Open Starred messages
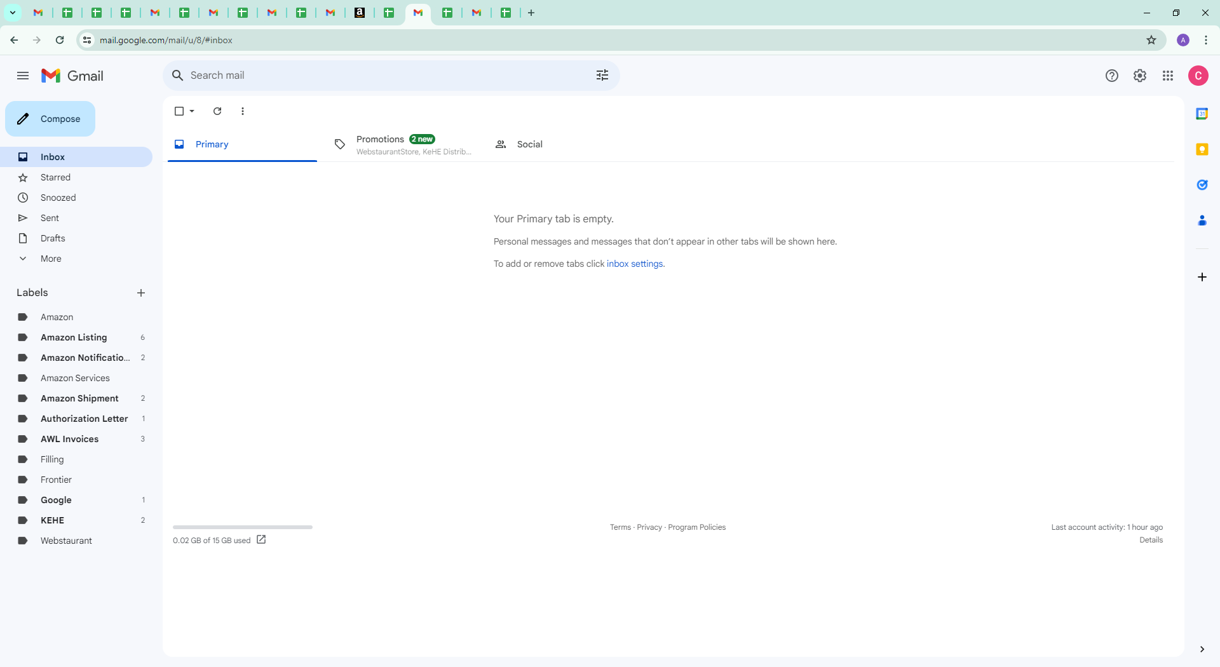The height and width of the screenshot is (667, 1220). 76,177
